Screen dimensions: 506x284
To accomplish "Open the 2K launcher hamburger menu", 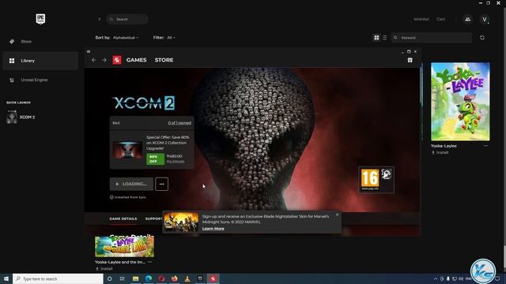I will click(89, 51).
